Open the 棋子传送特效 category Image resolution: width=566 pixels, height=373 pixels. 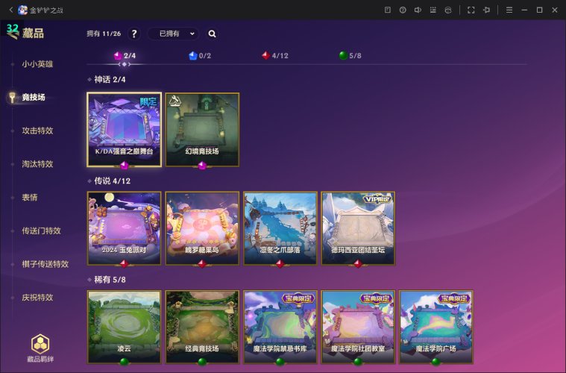click(x=45, y=264)
